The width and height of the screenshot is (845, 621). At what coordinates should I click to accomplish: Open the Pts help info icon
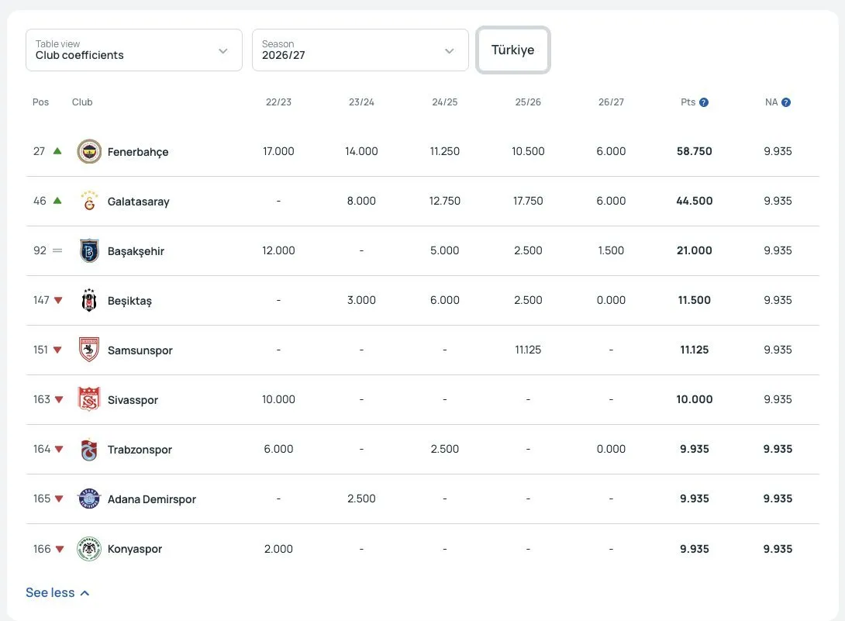click(x=704, y=102)
